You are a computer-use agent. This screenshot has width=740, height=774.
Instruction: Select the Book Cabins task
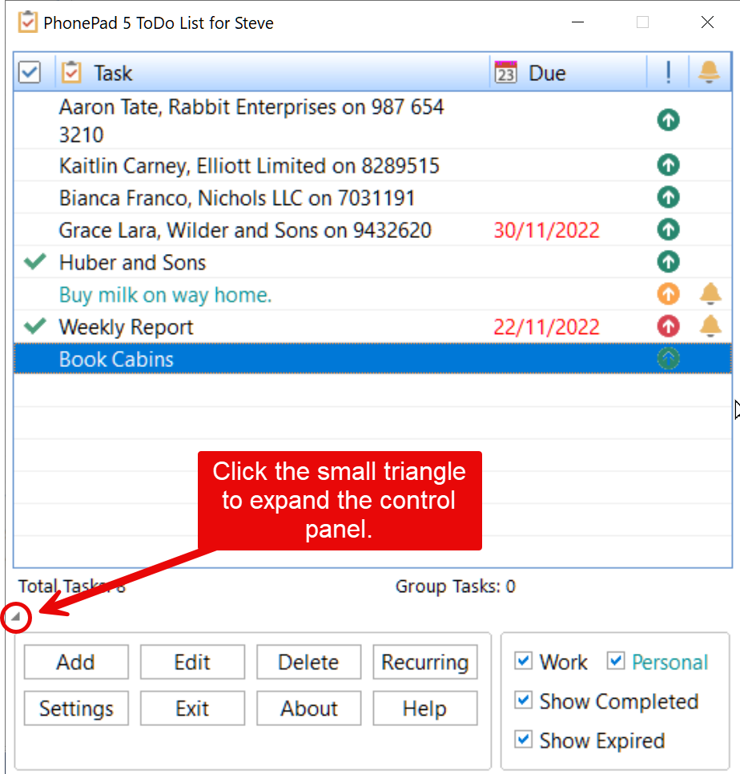[372, 359]
